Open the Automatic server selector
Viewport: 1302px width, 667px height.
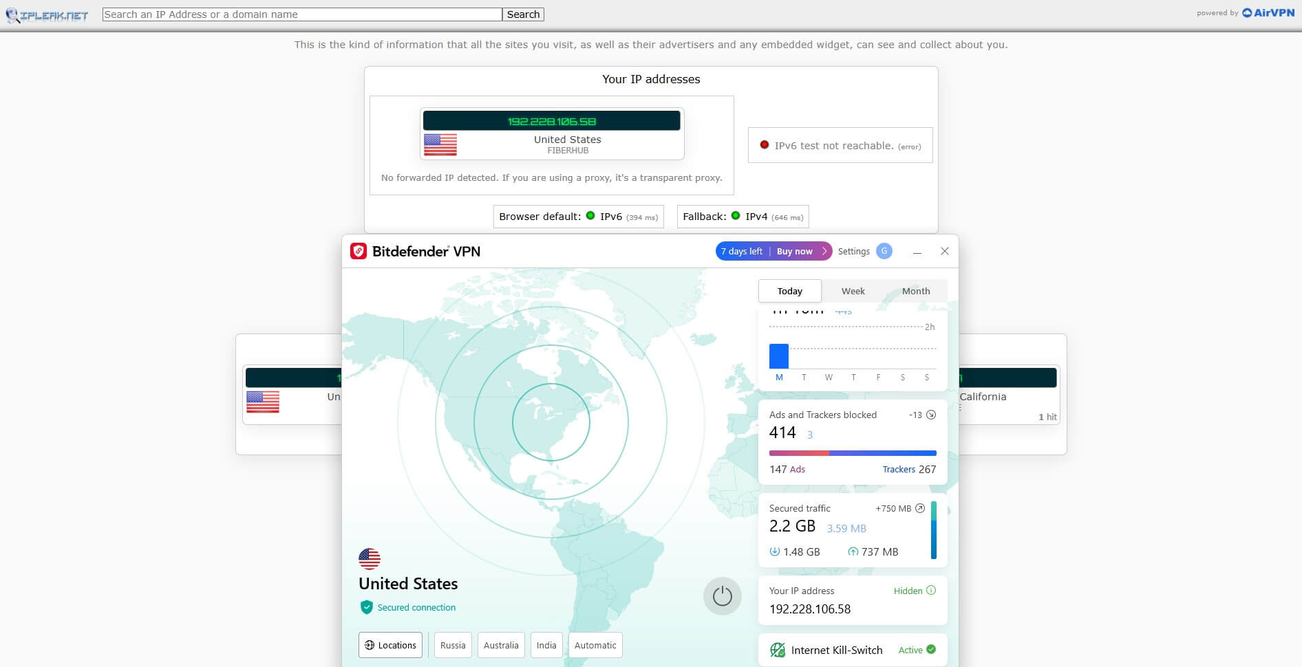coord(595,645)
